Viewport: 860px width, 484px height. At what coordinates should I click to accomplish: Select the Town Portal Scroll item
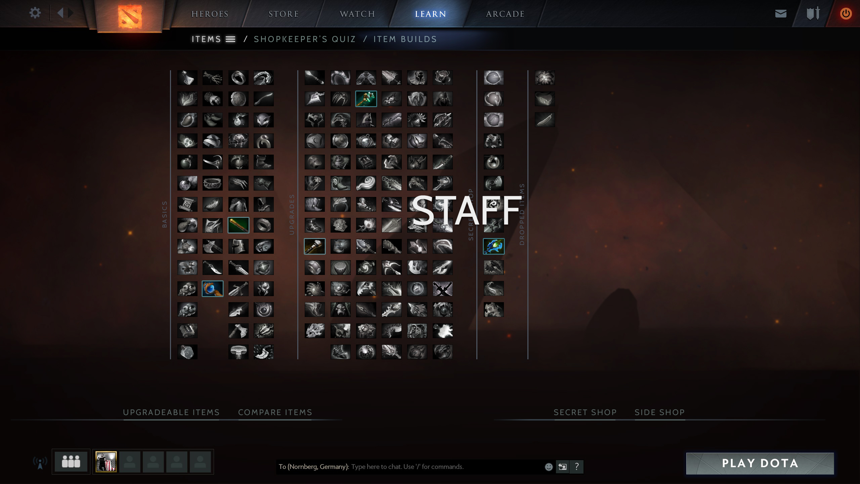[x=187, y=204]
